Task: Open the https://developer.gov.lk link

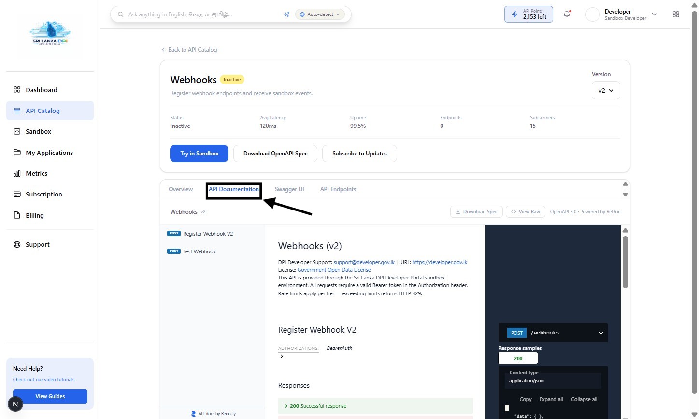Action: (x=440, y=262)
